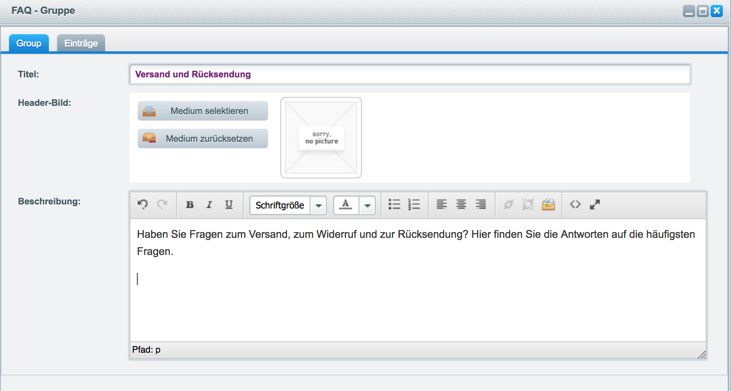Switch editor to fullscreen mode

(x=595, y=204)
